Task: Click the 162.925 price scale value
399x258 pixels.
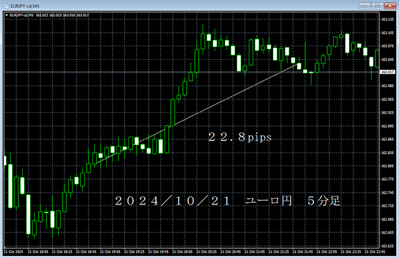Action: [x=387, y=113]
